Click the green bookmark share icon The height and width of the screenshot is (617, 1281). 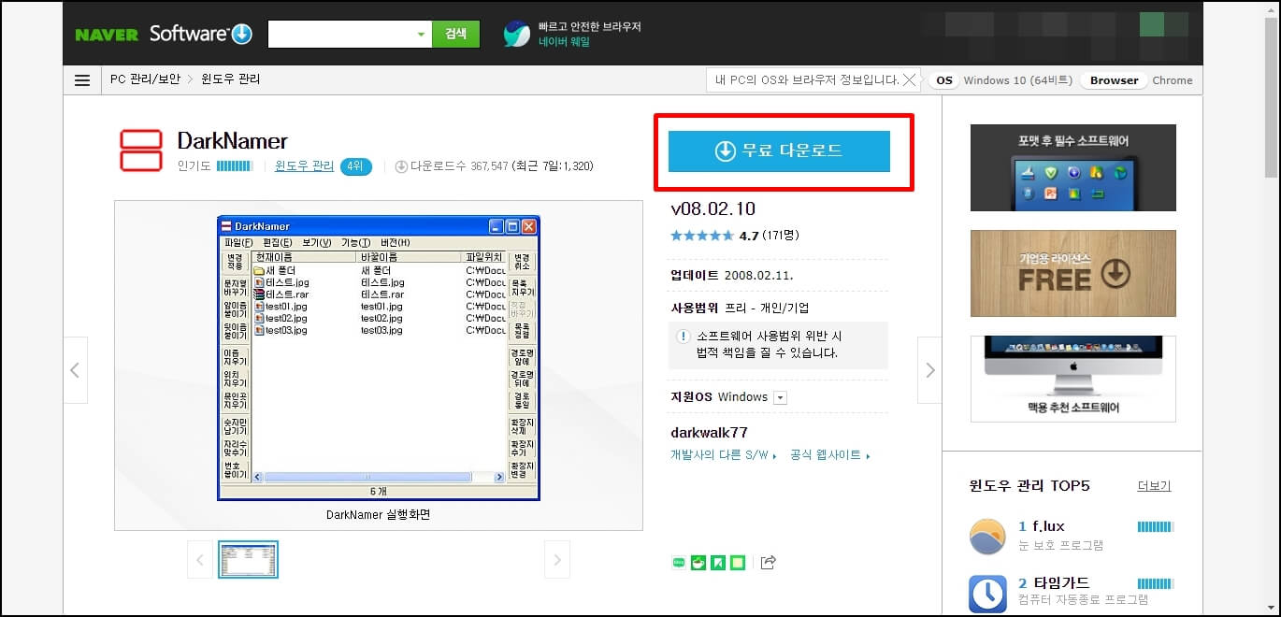click(718, 562)
